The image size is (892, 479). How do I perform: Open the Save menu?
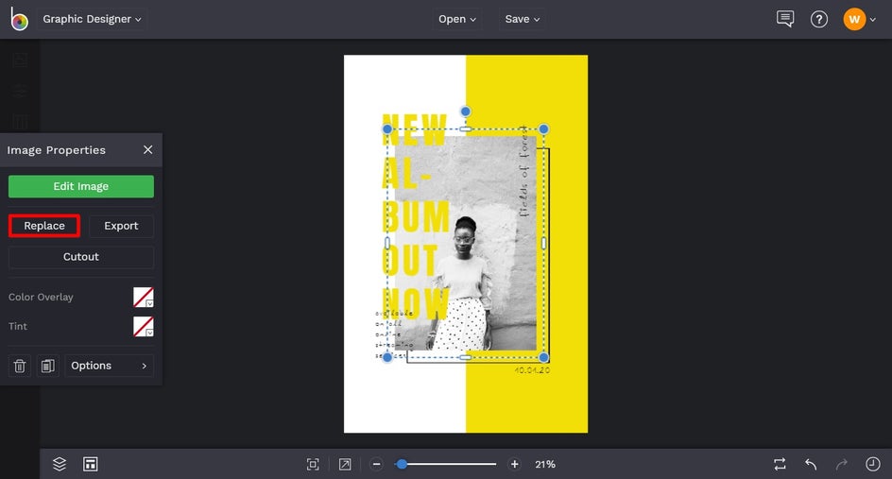(523, 19)
